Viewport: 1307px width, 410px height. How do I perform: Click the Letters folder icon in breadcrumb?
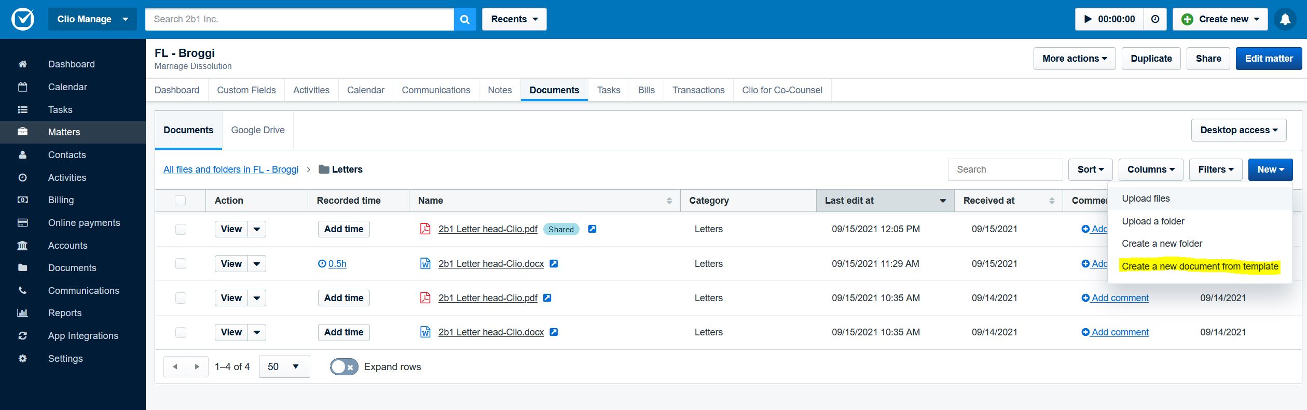point(324,169)
